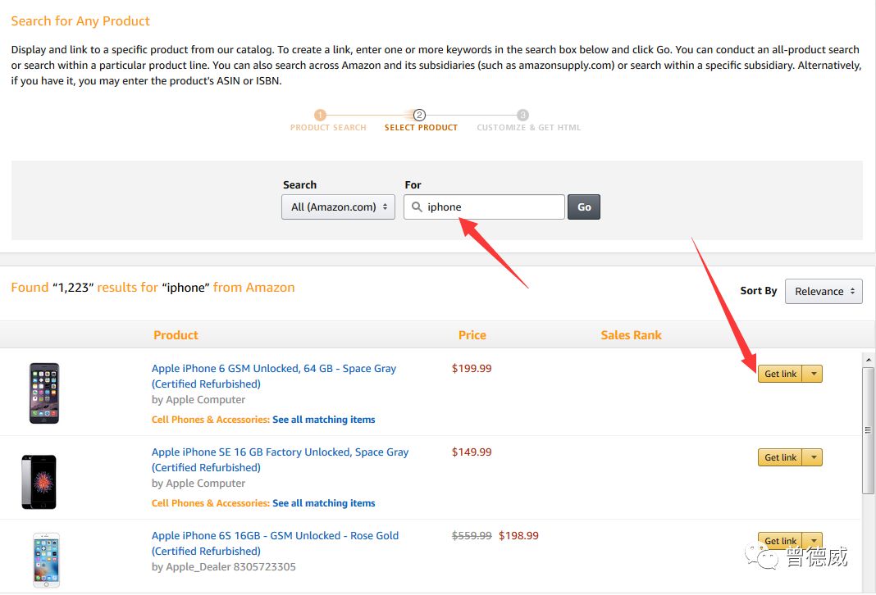
Task: Open Apple iPhone 6S 16GB Rose Gold link
Action: pyautogui.click(x=275, y=543)
